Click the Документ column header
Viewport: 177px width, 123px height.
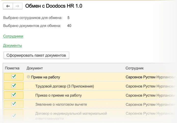click(x=35, y=68)
